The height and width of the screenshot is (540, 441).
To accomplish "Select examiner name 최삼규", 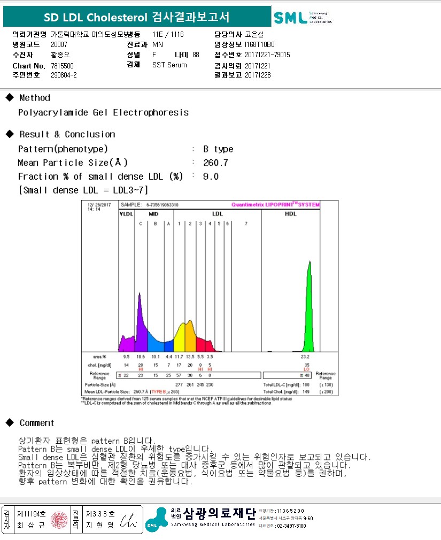I will (x=32, y=525).
